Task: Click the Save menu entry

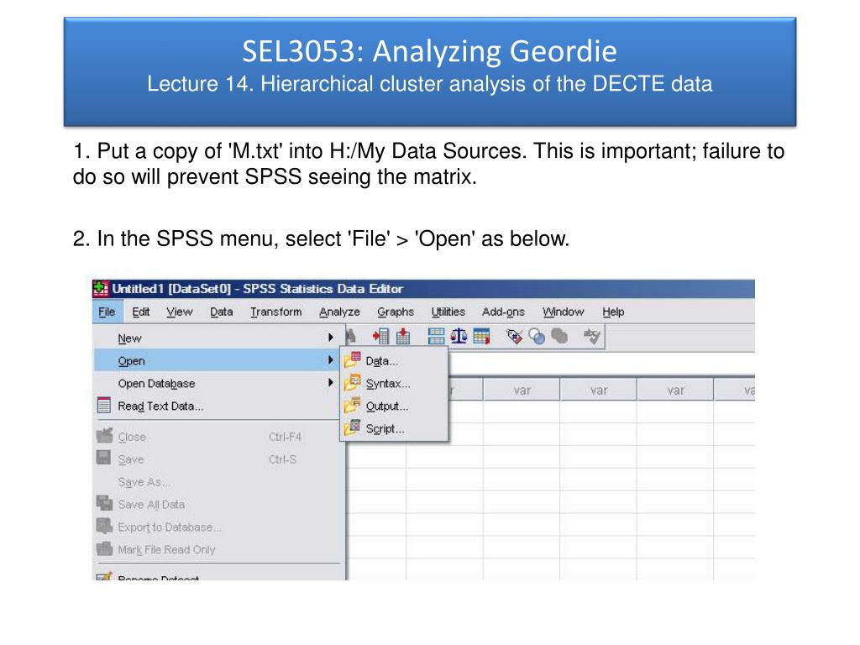Action: (x=220, y=459)
